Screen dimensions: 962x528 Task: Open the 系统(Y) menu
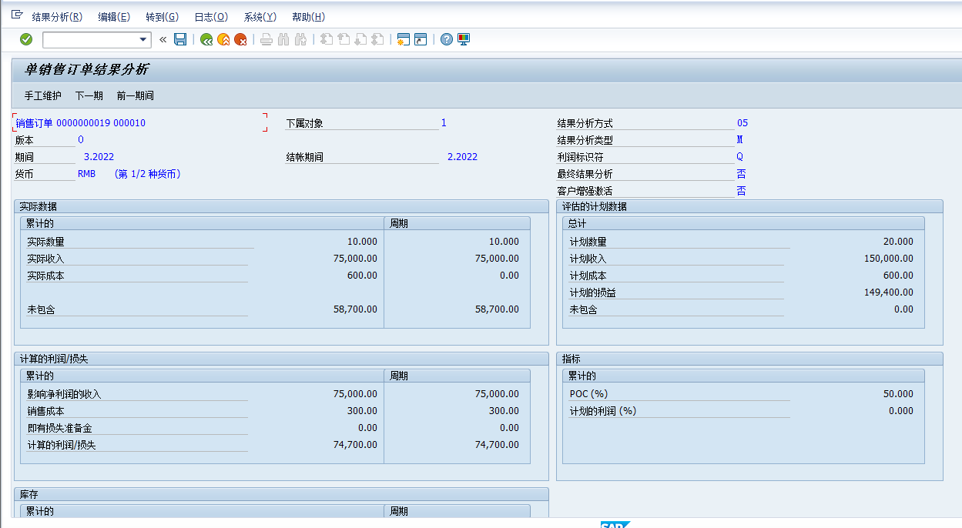pyautogui.click(x=259, y=16)
